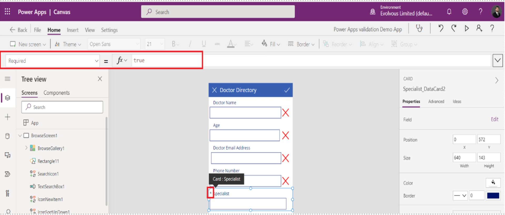
Task: Click the Undo arrow icon
Action: tap(441, 28)
